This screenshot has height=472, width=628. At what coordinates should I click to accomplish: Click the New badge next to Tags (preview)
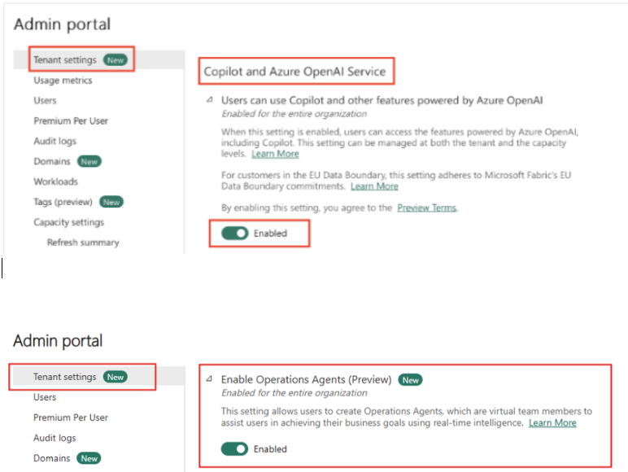111,202
